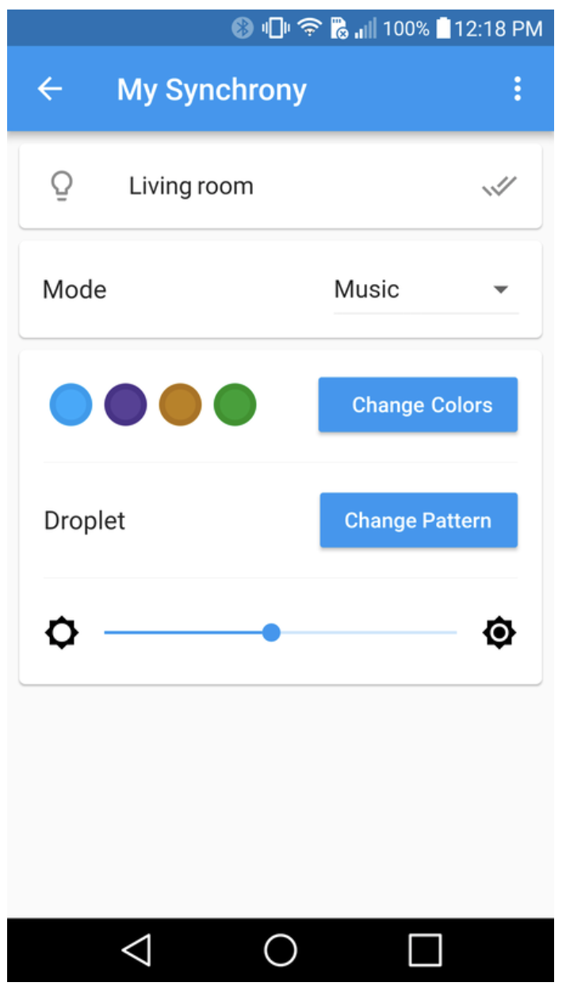Open the recent apps square button
The image size is (566, 990).
(x=425, y=950)
